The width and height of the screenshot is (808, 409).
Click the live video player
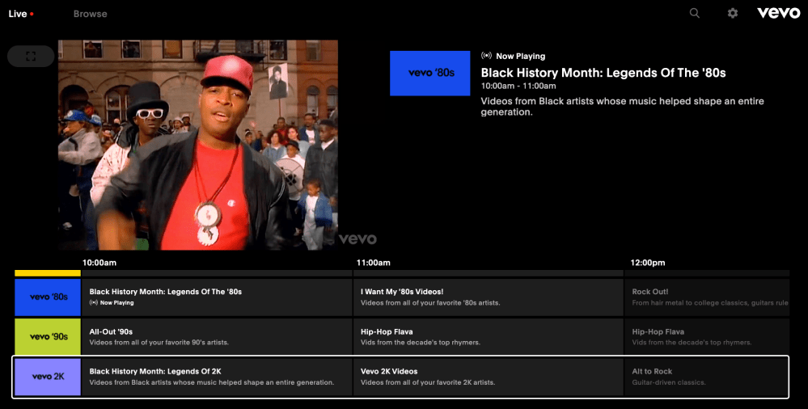point(198,145)
